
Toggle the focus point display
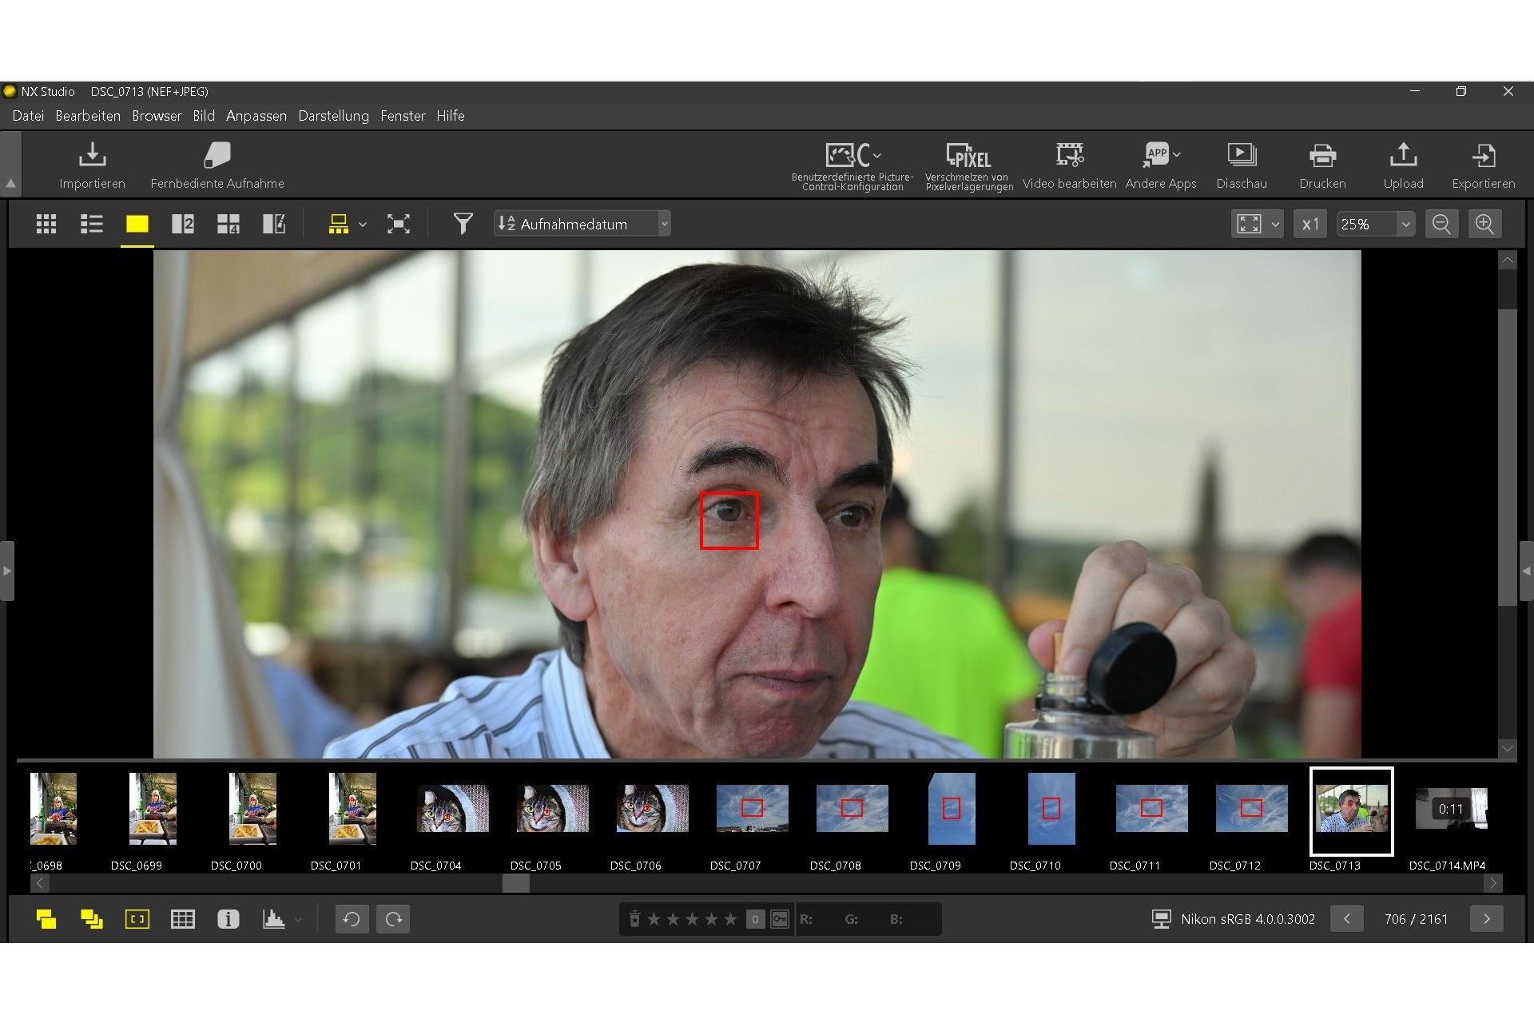pos(137,919)
